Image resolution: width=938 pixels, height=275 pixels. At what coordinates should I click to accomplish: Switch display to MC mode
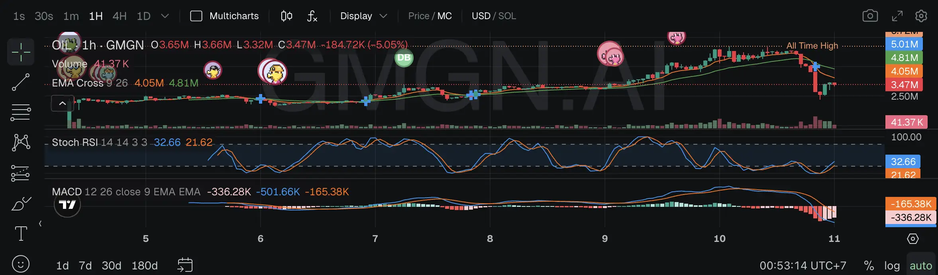pyautogui.click(x=445, y=16)
